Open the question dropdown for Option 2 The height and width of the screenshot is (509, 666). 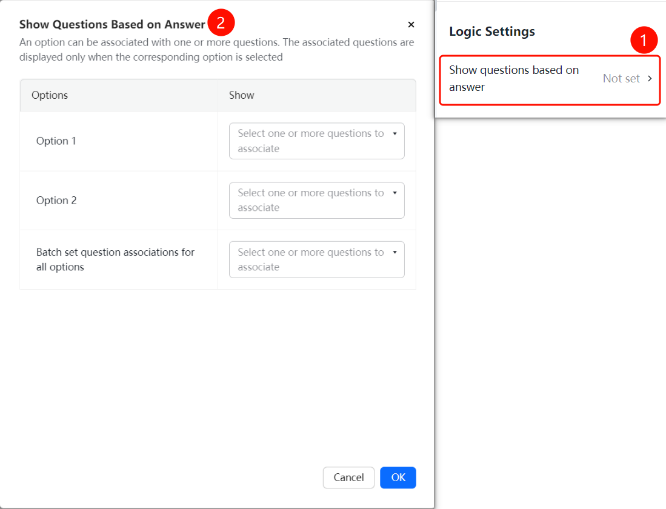point(316,200)
